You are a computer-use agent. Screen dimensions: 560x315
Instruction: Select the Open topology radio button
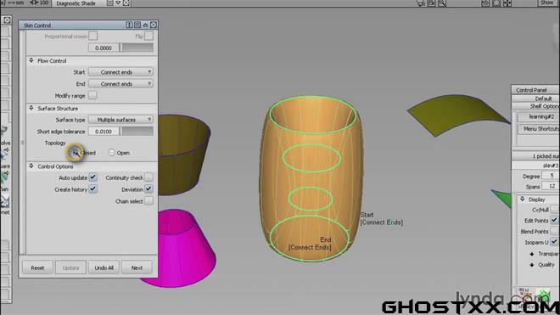tap(112, 153)
